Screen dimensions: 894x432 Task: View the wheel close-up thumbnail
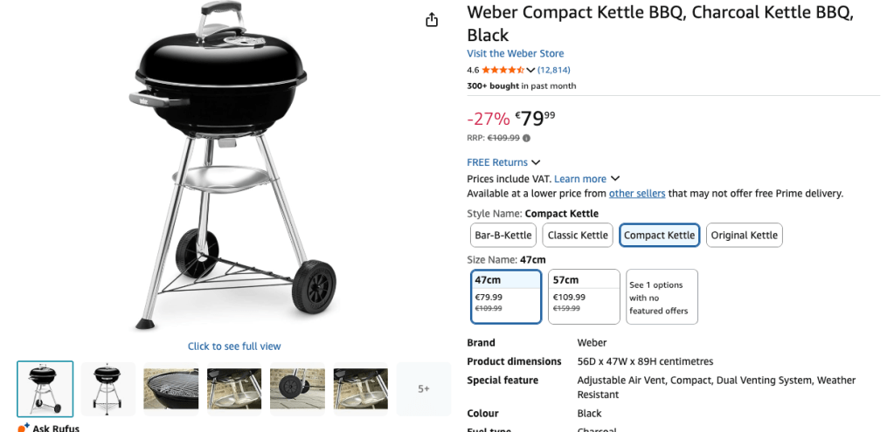(x=297, y=388)
